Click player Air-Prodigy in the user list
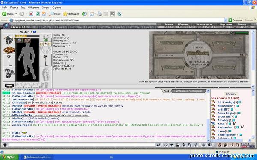257x160 pixels. [x=226, y=102]
